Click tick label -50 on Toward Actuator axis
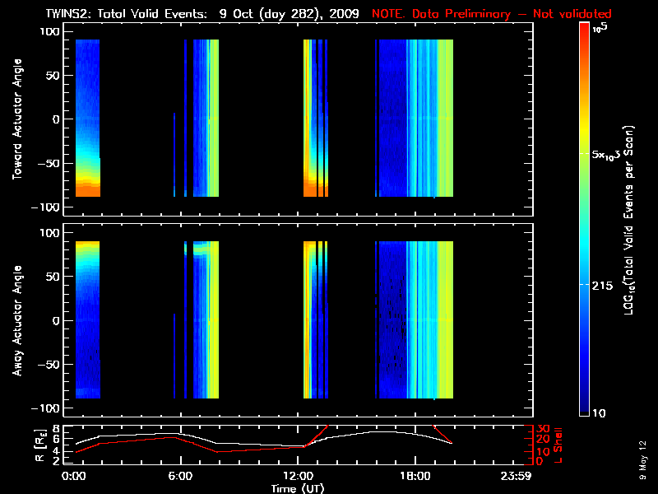658x494 pixels. tap(49, 163)
